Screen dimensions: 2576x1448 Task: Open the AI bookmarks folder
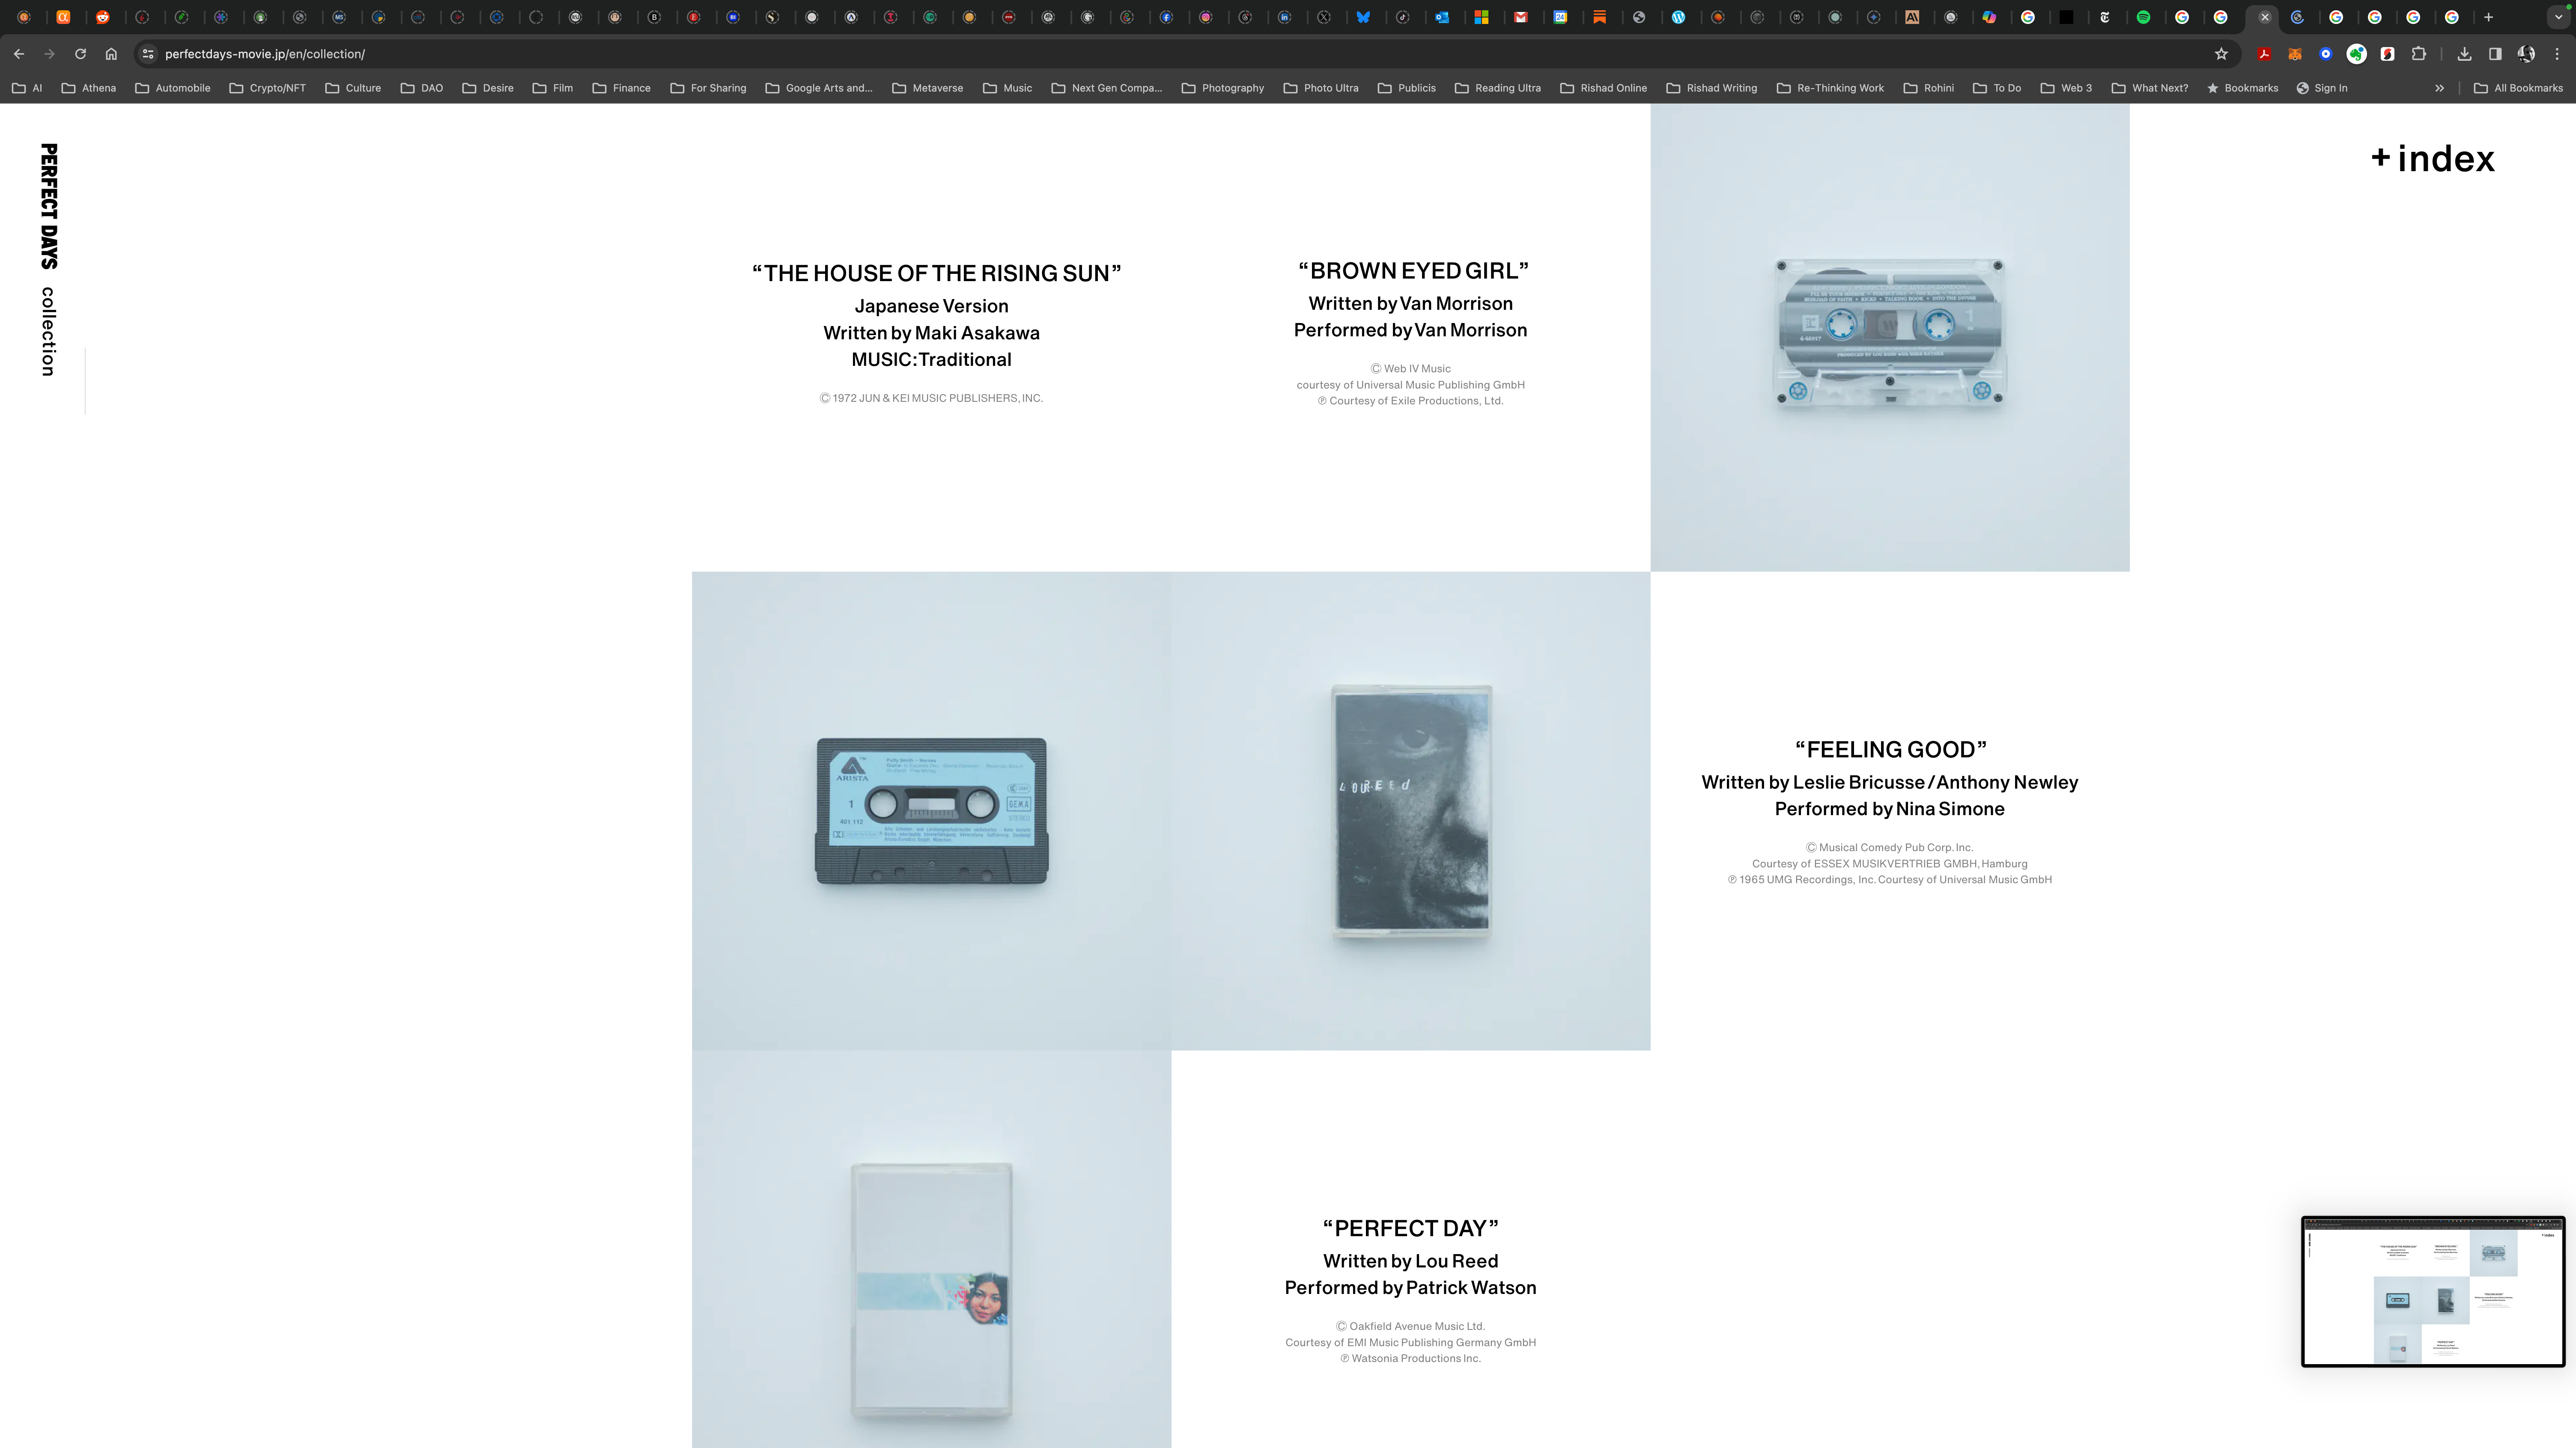pyautogui.click(x=27, y=88)
